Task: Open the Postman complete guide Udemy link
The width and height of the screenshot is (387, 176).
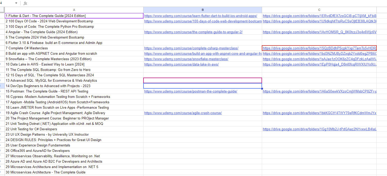Action: pos(191,91)
